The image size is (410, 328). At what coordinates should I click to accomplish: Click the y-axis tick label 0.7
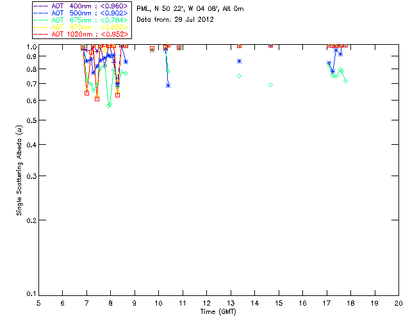pyautogui.click(x=31, y=84)
